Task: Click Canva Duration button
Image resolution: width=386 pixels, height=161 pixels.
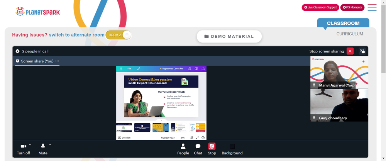Action: coord(124,137)
